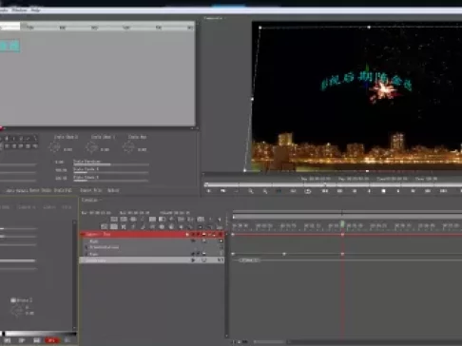Expand the third sub-item under the red layer

(87, 254)
